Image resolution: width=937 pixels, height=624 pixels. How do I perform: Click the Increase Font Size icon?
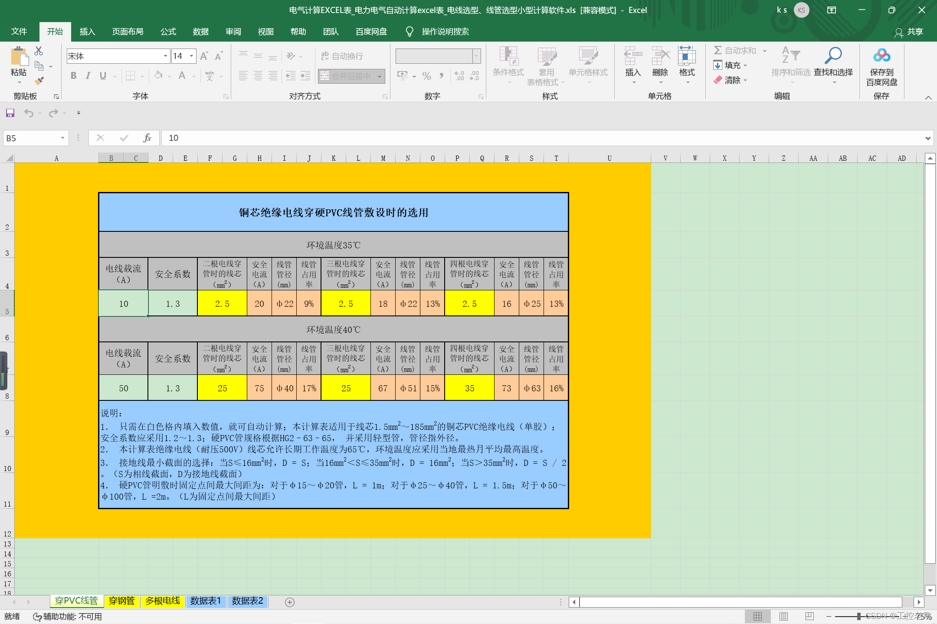pyautogui.click(x=204, y=56)
